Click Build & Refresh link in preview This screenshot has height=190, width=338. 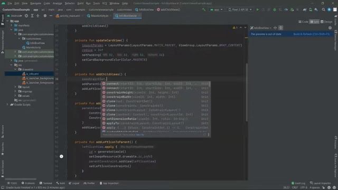311,34
